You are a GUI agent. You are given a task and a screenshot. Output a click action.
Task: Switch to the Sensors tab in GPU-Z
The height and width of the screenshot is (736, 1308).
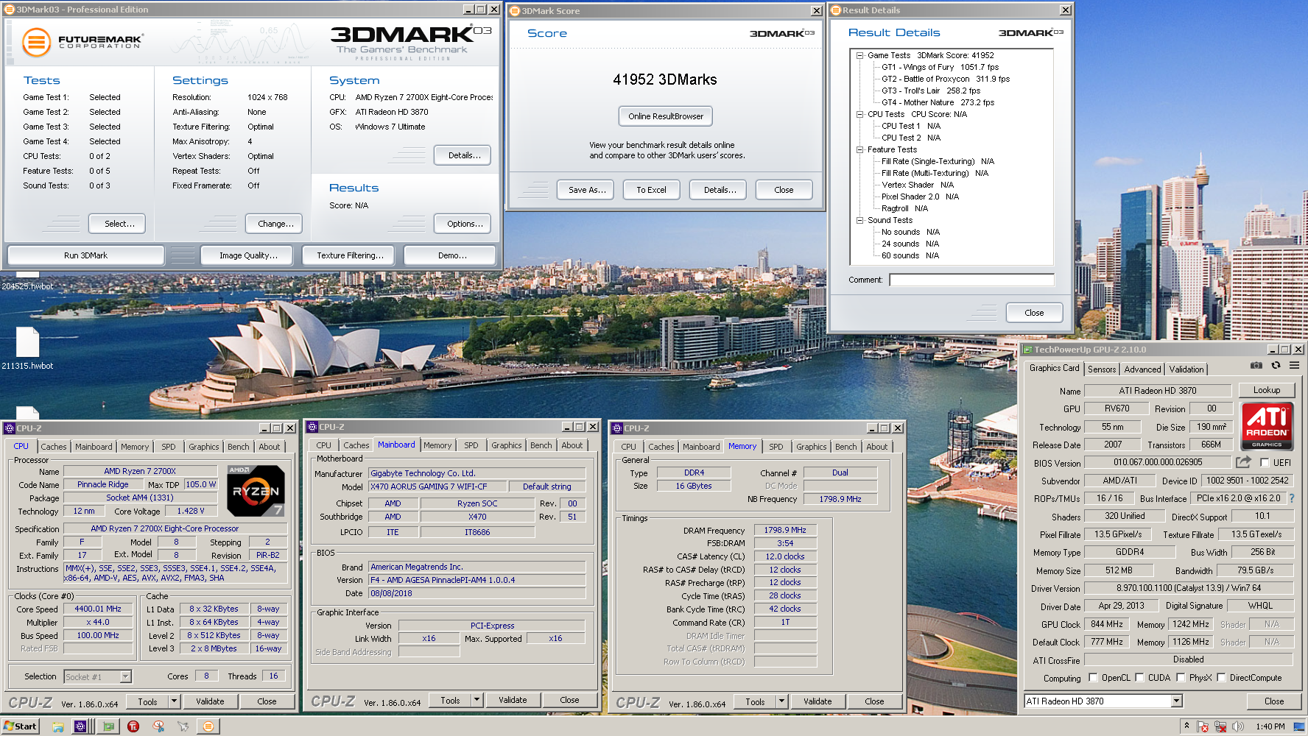(1102, 369)
